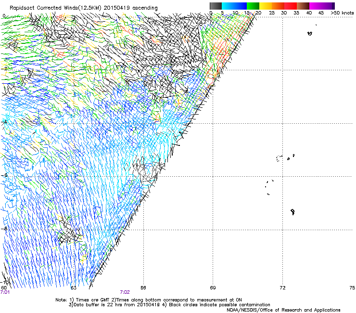Click the legend label '25'
Screen dimensions: 356x313
[272, 13]
